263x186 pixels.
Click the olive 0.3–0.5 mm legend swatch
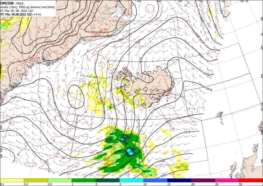[36, 180]
